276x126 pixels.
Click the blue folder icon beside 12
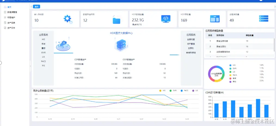pyautogui.click(x=116, y=20)
